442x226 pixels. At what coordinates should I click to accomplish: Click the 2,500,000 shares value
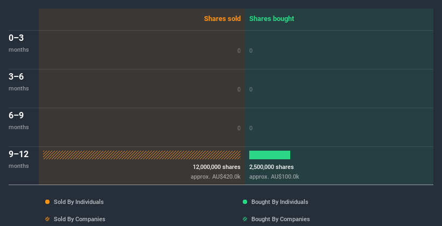(271, 167)
